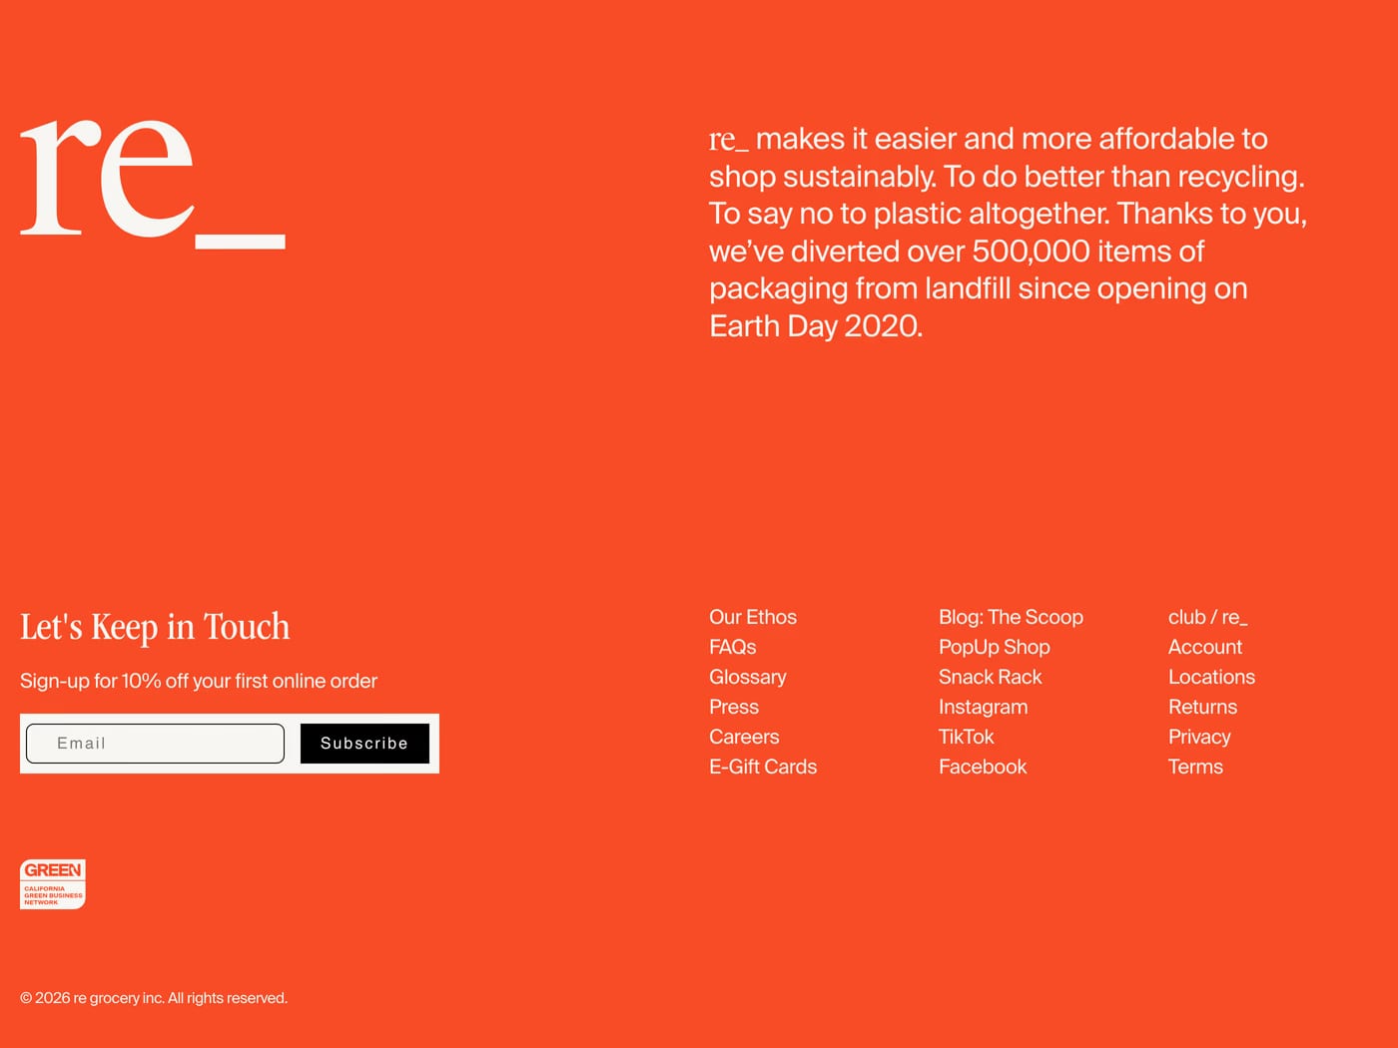
Task: Visit the Instagram link
Action: (x=984, y=707)
